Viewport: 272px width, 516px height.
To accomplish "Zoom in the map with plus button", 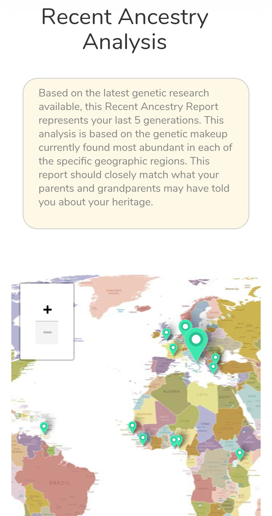I will tap(47, 310).
